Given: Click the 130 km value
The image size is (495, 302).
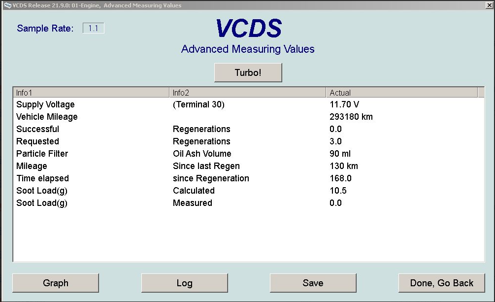Looking at the screenshot, I should tap(344, 166).
